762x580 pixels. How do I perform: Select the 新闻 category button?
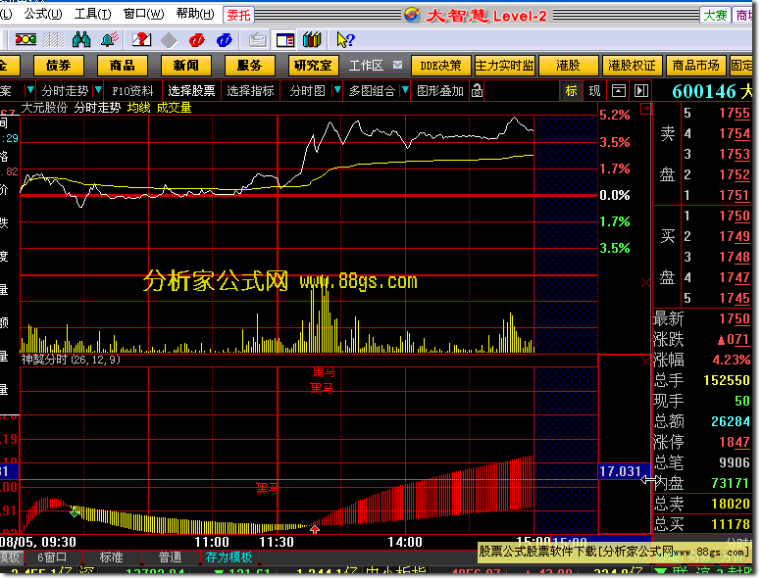pyautogui.click(x=185, y=65)
